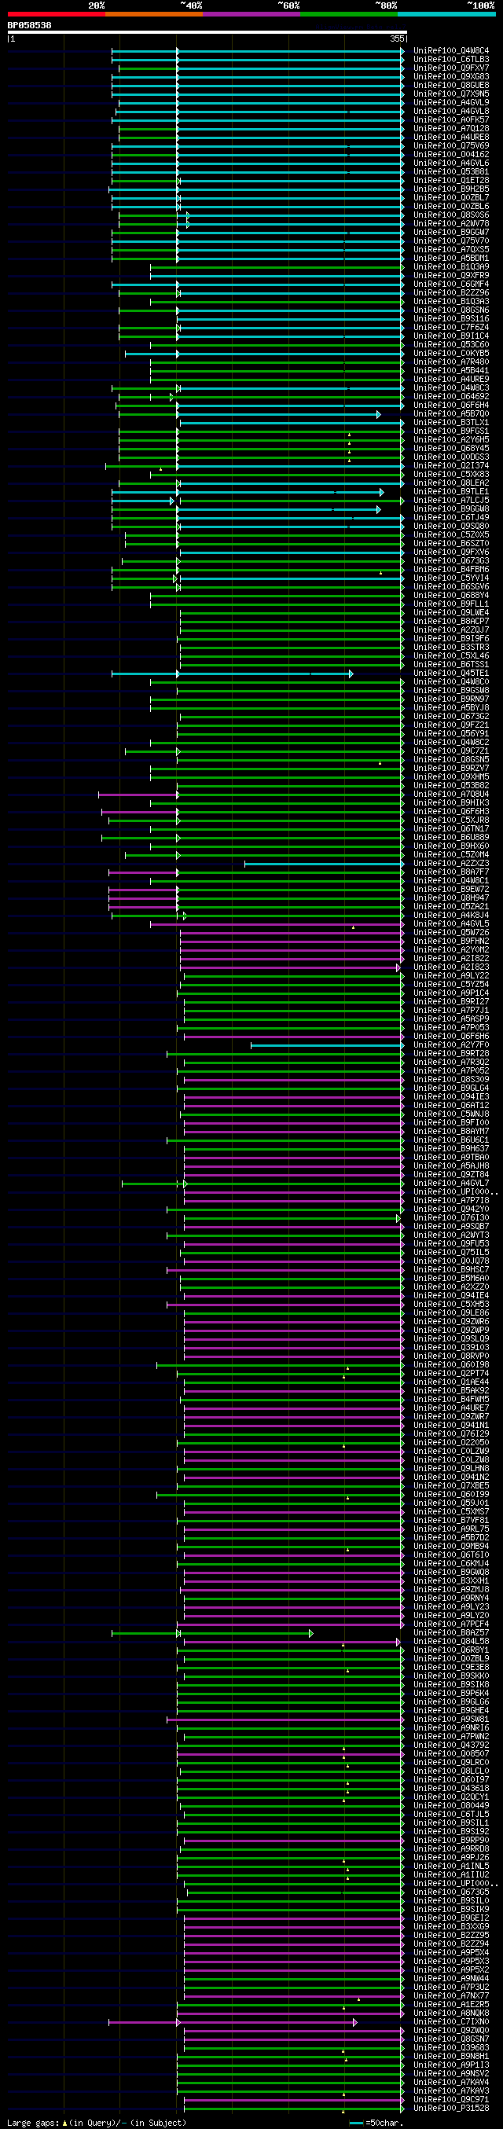Click the BP058538 query label
503x2129 pixels.
click(29, 25)
